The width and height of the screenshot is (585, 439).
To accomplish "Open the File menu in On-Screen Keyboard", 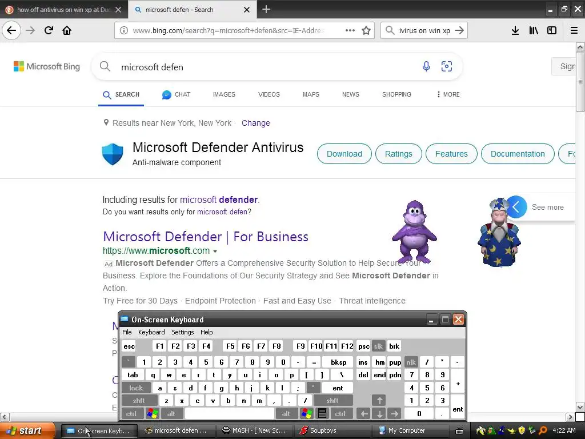I will coord(127,332).
